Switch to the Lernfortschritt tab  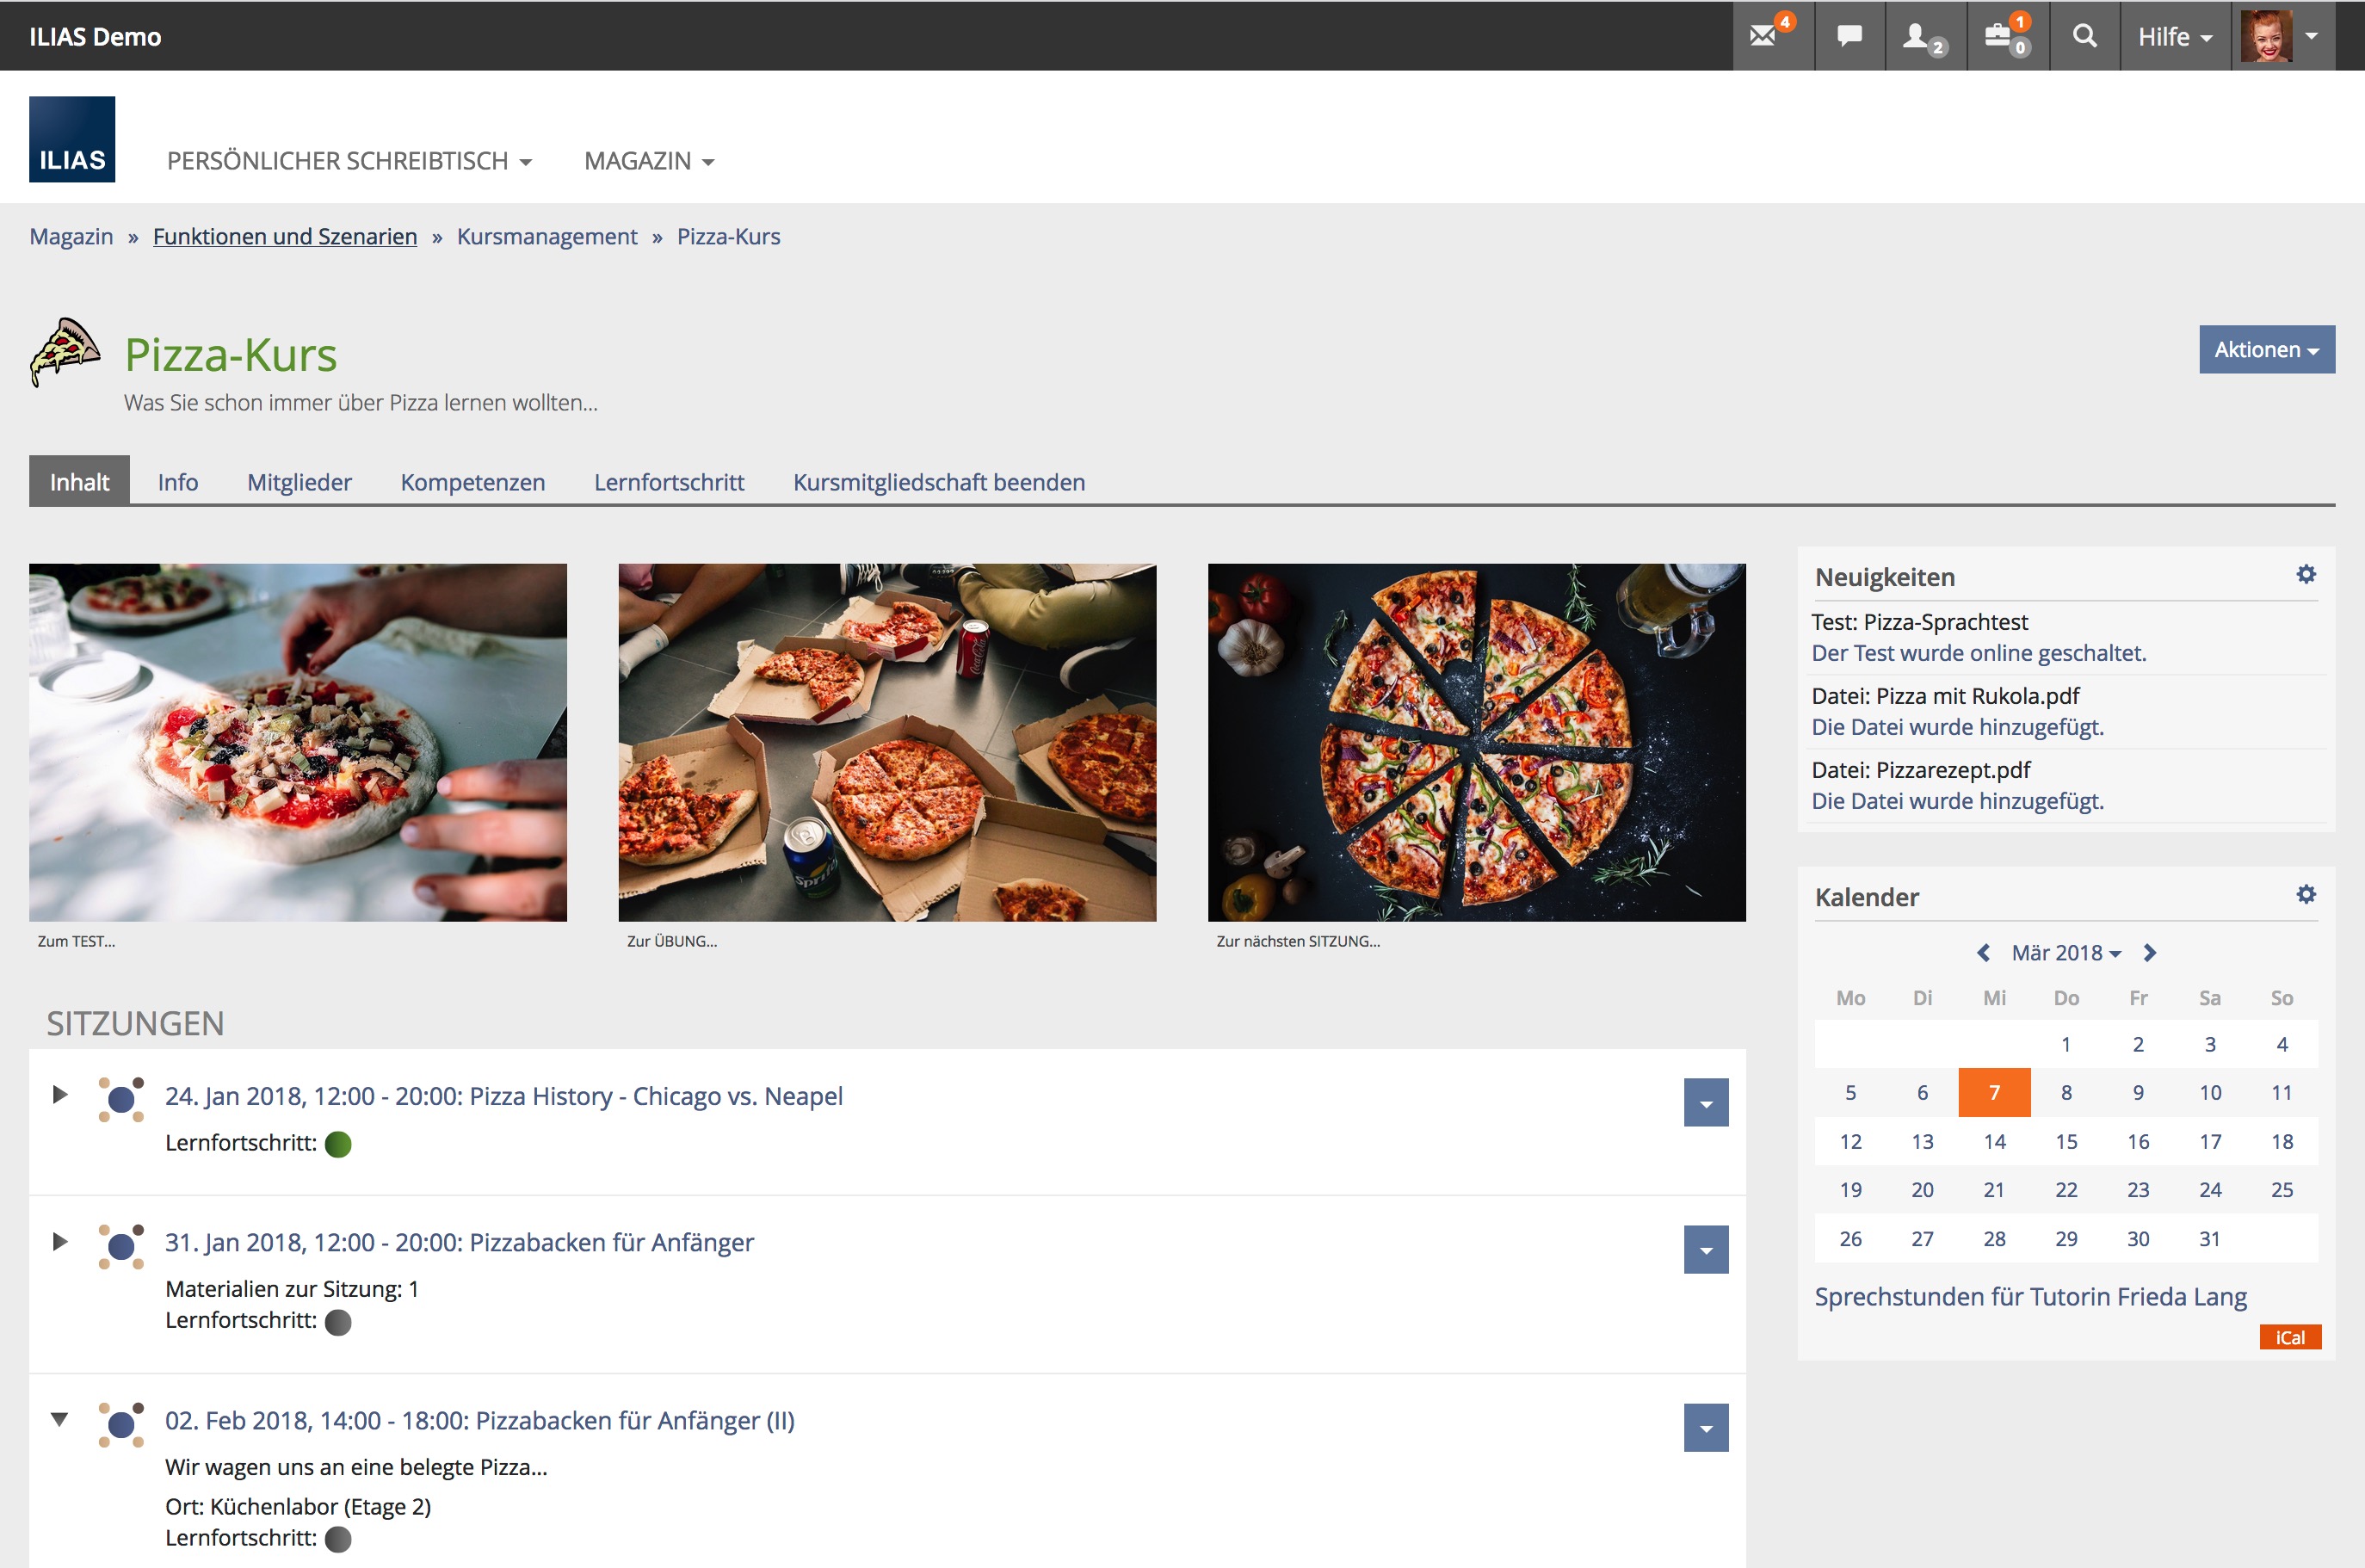tap(669, 481)
